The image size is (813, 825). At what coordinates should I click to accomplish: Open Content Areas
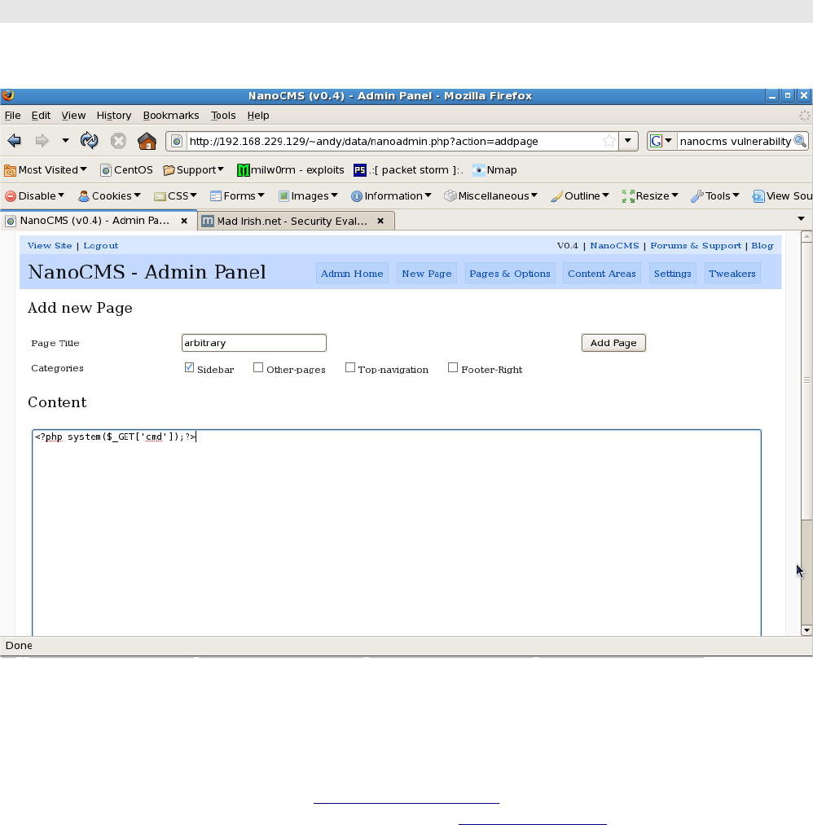601,273
